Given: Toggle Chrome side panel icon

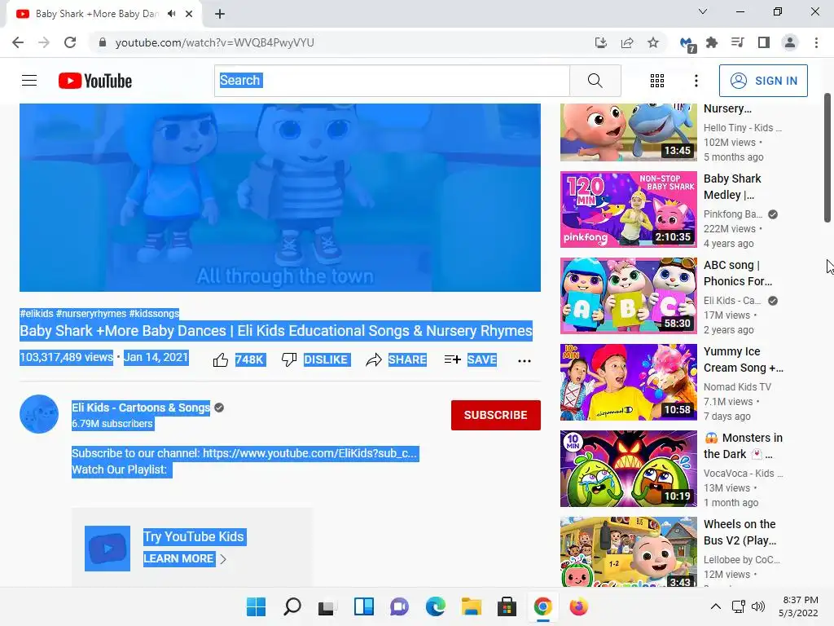Looking at the screenshot, I should (x=764, y=42).
